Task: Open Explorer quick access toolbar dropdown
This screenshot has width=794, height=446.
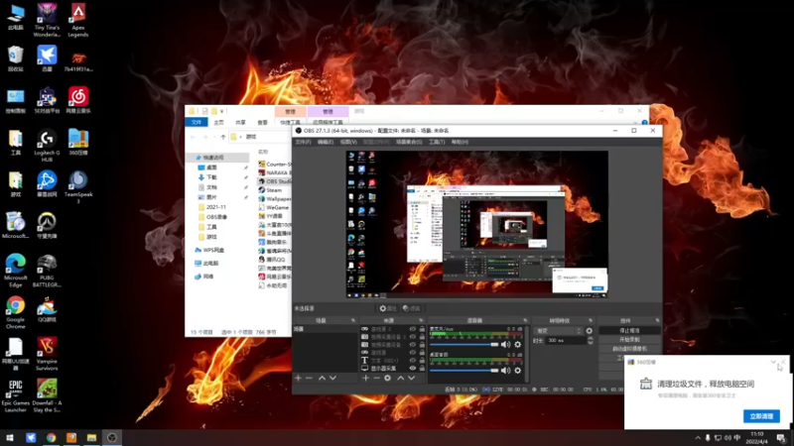Action: pyautogui.click(x=221, y=111)
